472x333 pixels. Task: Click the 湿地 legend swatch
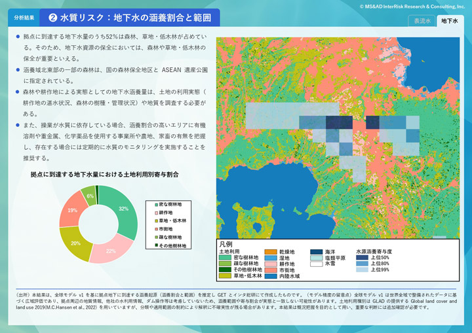[271, 258]
